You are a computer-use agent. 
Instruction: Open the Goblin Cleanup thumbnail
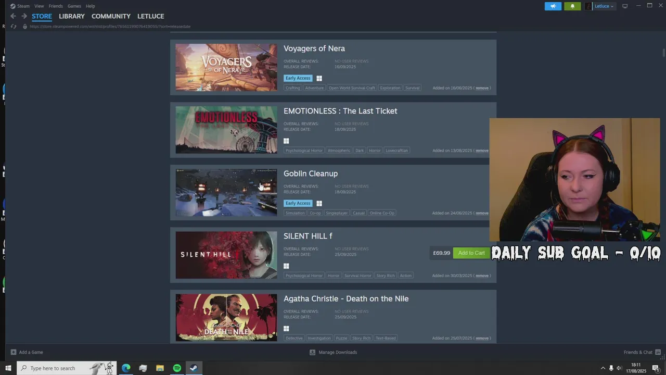226,192
